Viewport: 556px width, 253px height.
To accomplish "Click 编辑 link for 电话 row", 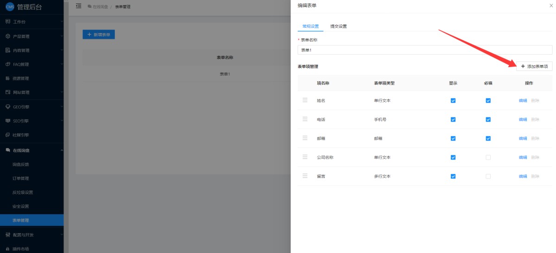I will (523, 119).
